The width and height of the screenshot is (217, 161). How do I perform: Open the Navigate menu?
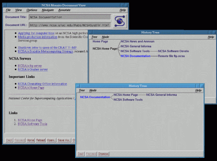(x=48, y=10)
